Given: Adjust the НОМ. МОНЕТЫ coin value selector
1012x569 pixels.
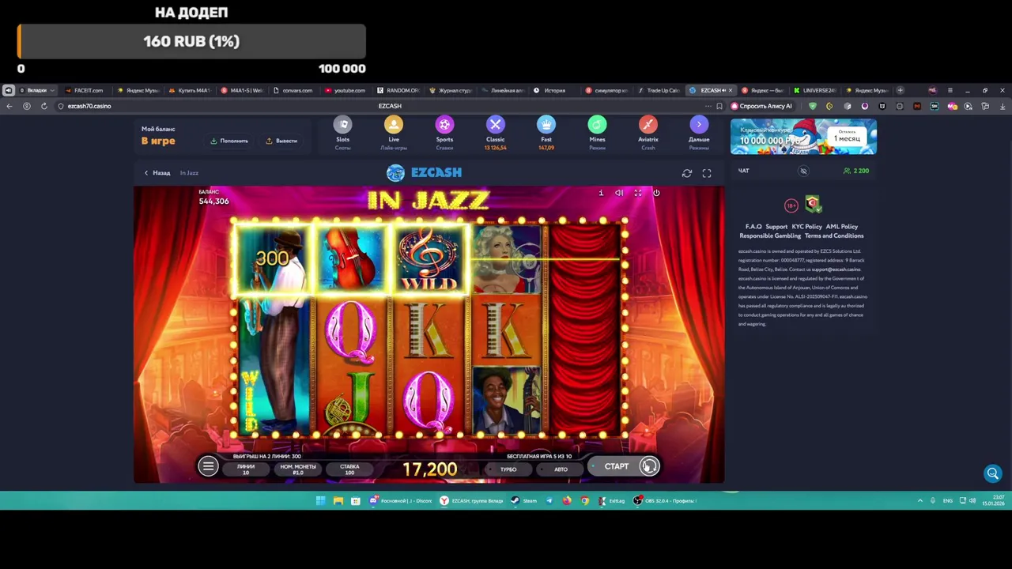Looking at the screenshot, I should 298,469.
